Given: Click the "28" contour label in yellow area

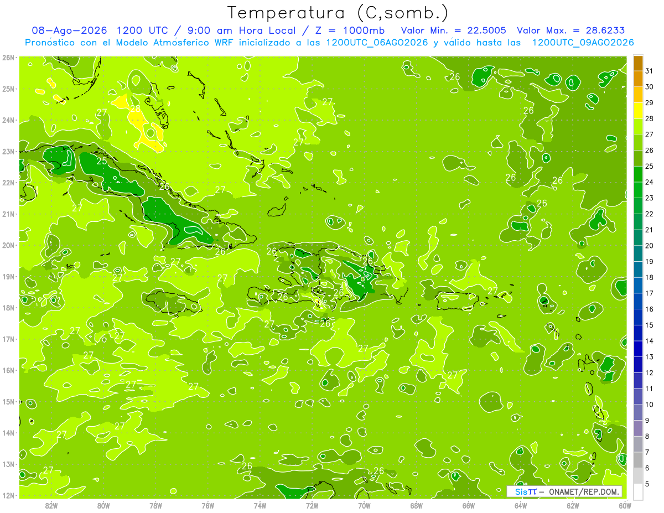Looking at the screenshot, I should pos(135,108).
